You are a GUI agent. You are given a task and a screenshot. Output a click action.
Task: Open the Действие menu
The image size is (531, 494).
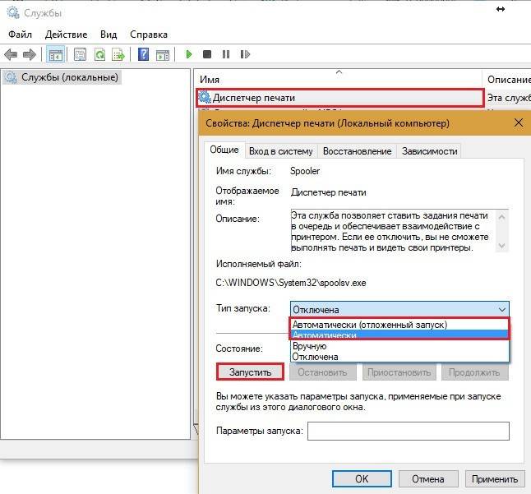[x=66, y=35]
